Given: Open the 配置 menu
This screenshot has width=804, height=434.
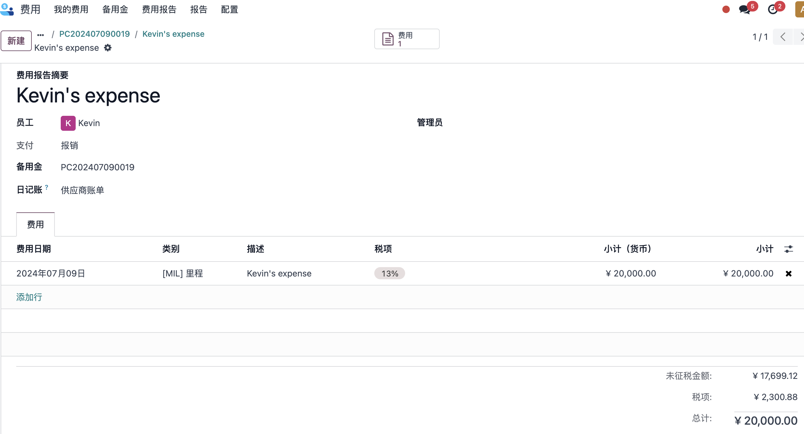Looking at the screenshot, I should click(x=229, y=9).
